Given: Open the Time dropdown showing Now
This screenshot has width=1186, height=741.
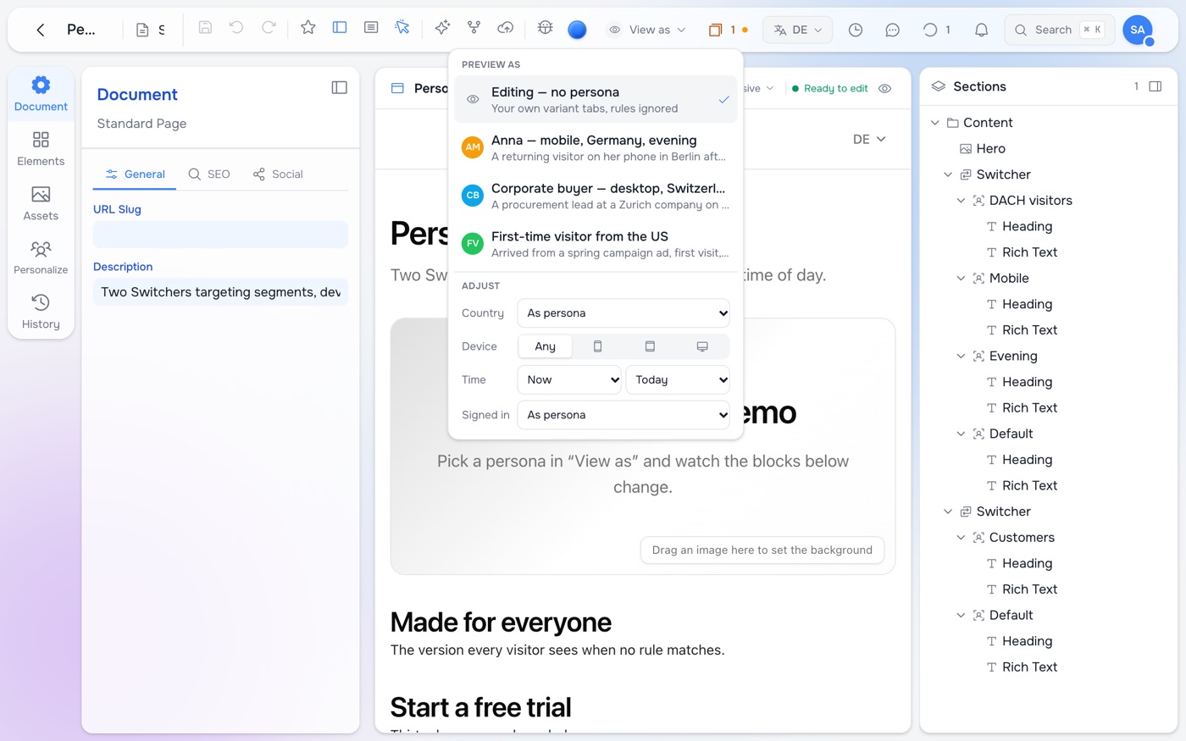Looking at the screenshot, I should (x=569, y=380).
